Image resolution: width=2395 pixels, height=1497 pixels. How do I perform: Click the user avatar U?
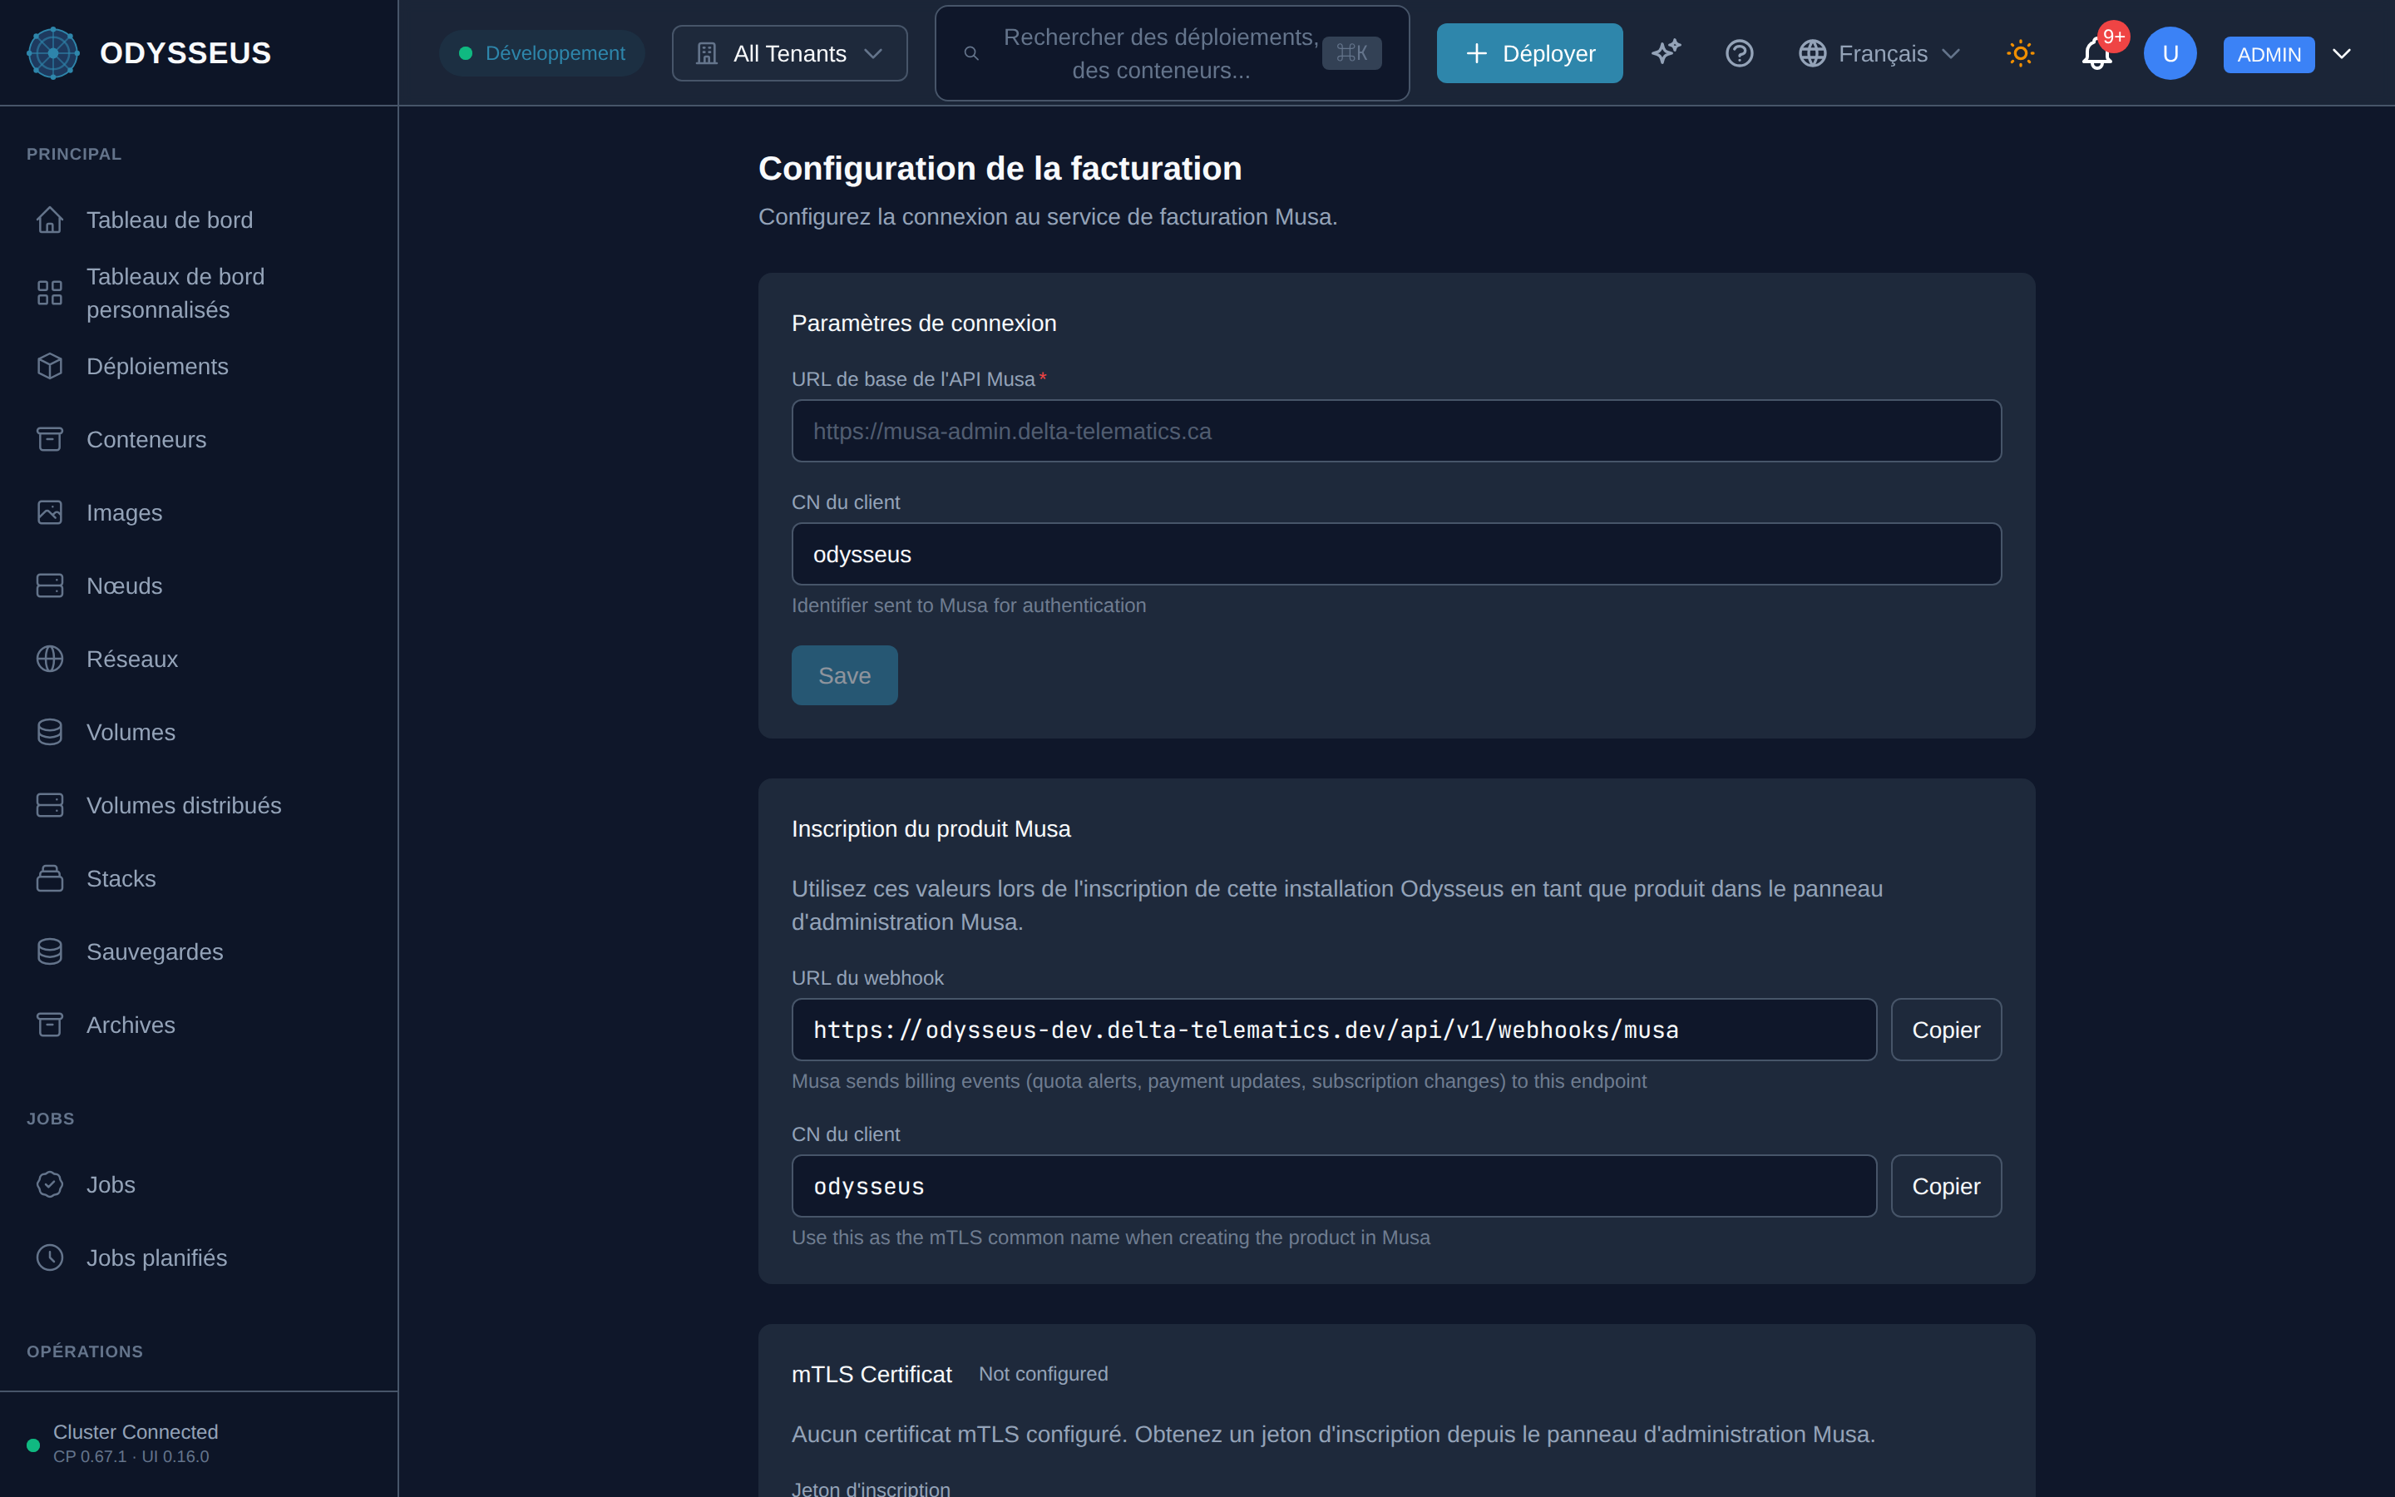point(2170,52)
